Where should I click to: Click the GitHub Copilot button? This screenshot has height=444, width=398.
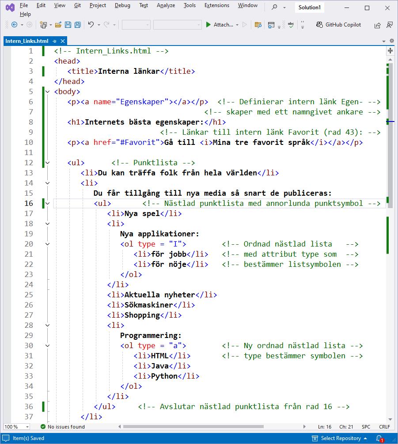click(338, 25)
